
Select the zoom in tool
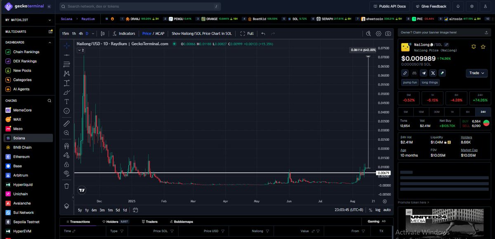66,133
